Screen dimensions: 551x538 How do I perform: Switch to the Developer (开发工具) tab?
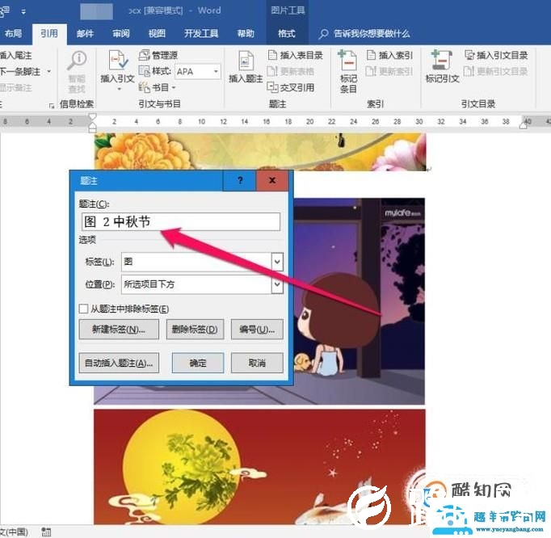click(x=201, y=34)
